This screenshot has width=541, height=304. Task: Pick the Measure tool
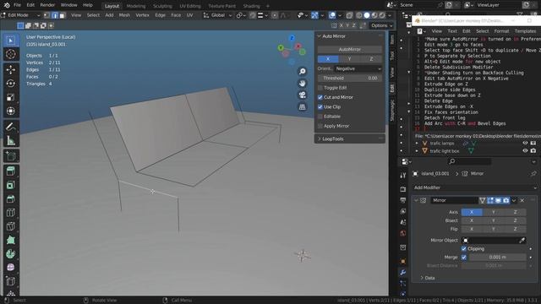coord(11,141)
